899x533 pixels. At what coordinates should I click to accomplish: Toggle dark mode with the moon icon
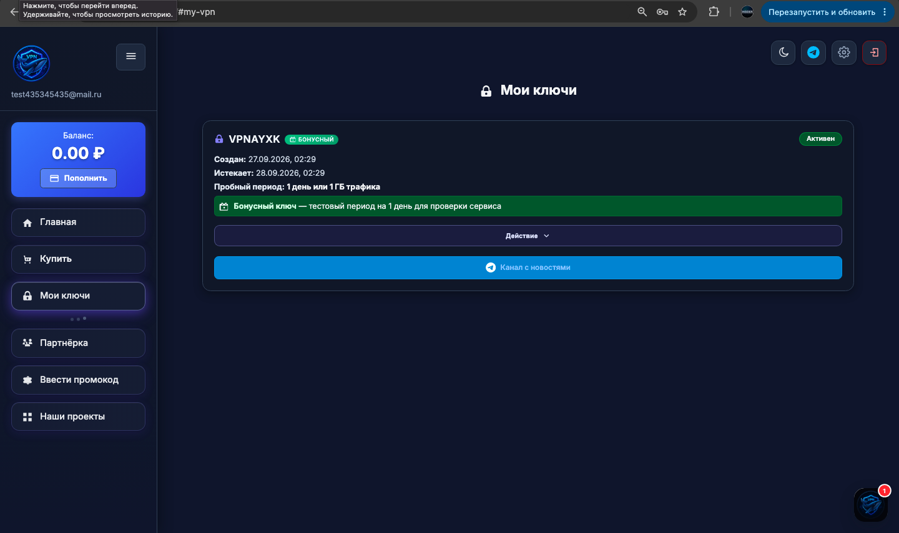point(784,52)
